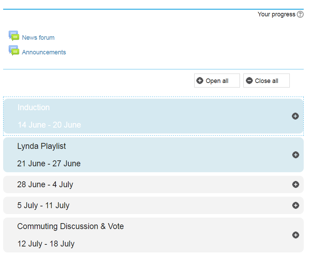Expand the 28 June - 4 July section

(295, 184)
